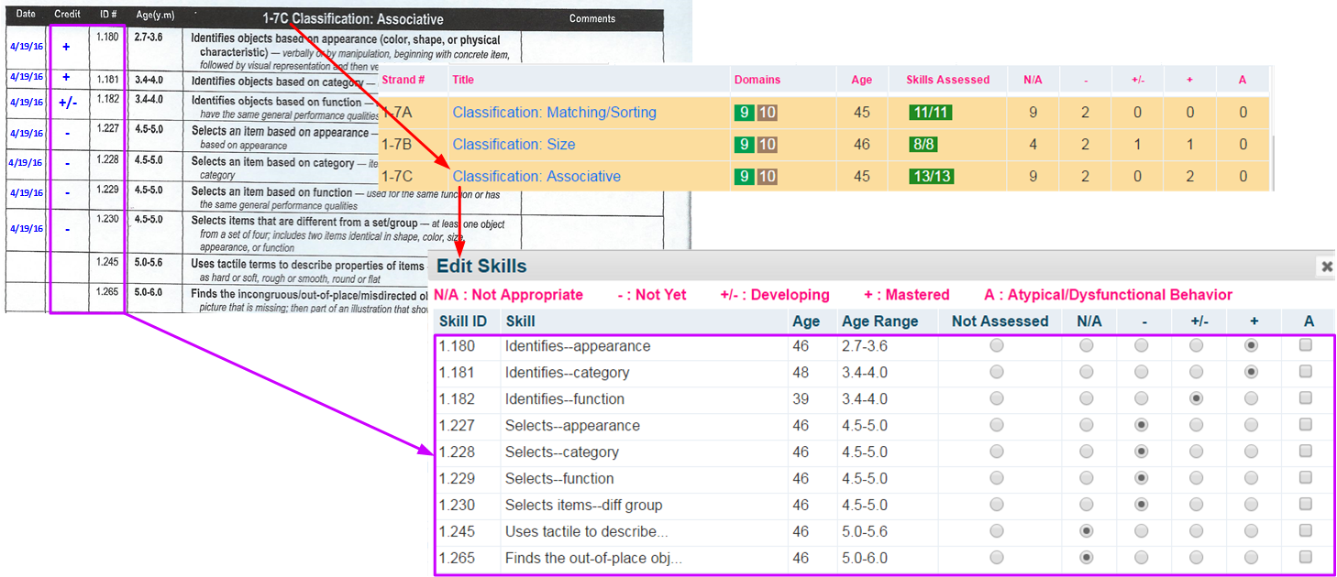The width and height of the screenshot is (1337, 577).
Task: Check Atypical (A) box for Selects--appearance
Action: pos(1306,425)
